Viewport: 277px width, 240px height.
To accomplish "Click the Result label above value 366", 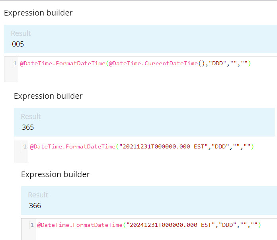I will (x=38, y=195).
